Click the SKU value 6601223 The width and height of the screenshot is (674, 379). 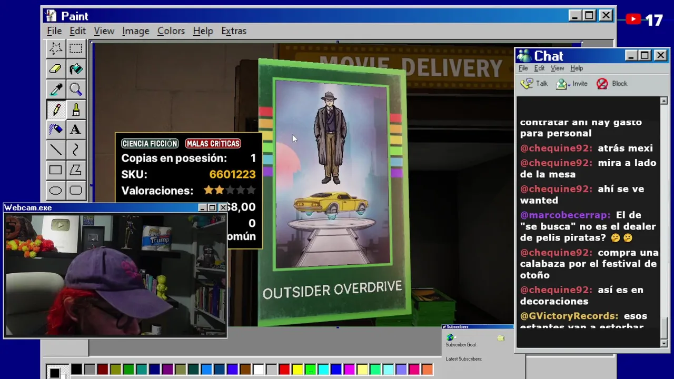232,174
